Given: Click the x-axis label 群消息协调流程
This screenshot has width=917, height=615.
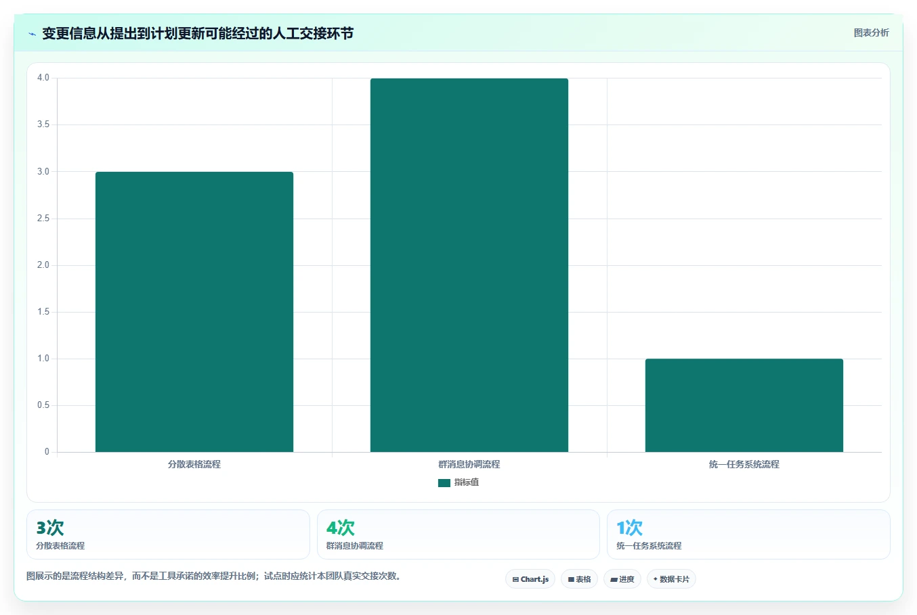Looking at the screenshot, I should pyautogui.click(x=469, y=464).
